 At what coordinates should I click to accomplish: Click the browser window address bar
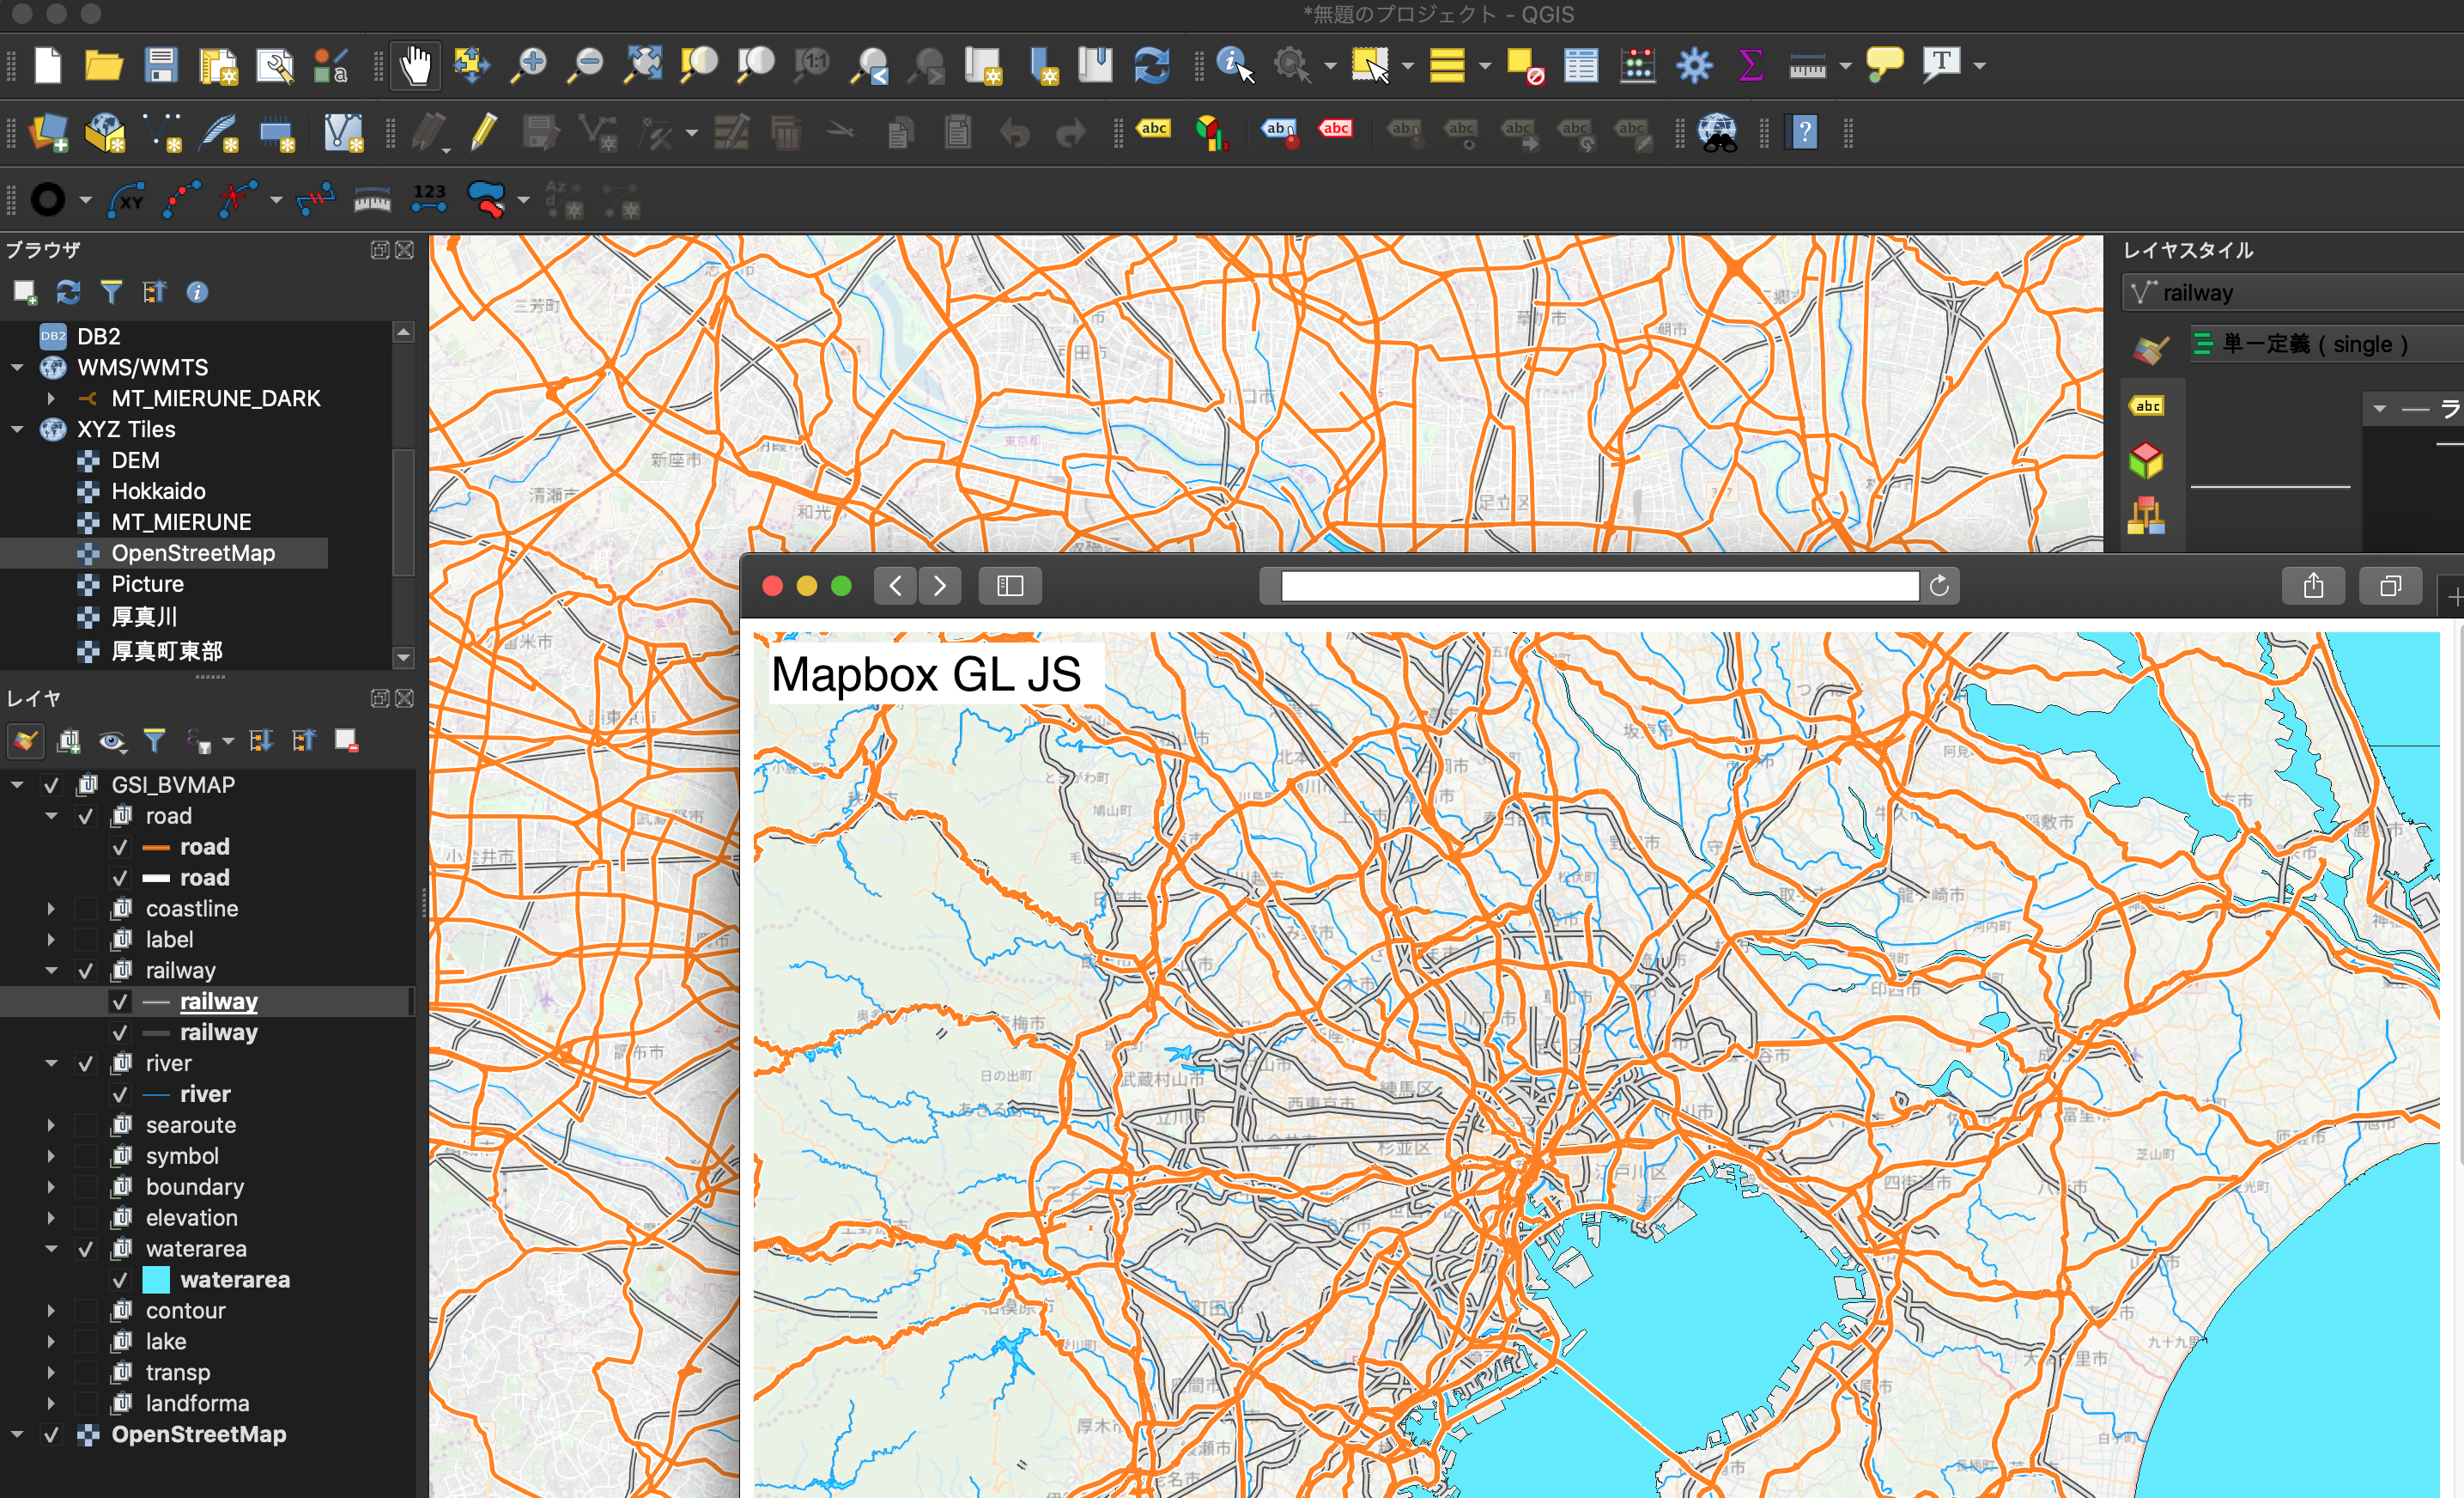click(1599, 587)
